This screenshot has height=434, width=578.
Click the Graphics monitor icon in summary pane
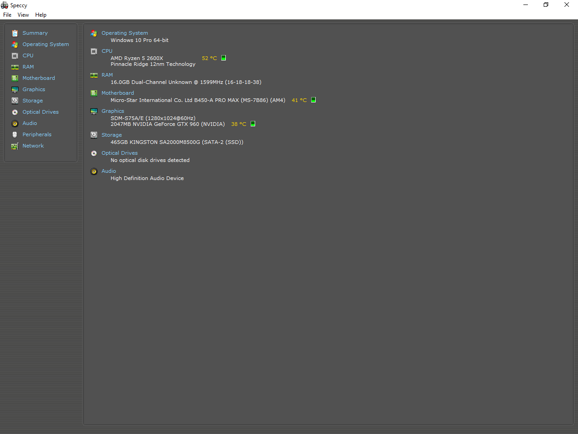click(x=94, y=111)
